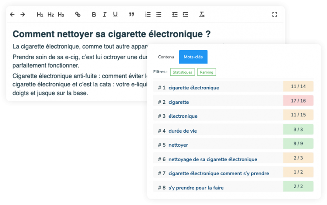The image size is (327, 205).
Task: Click the red 17 / 16 score badge
Action: 298,101
